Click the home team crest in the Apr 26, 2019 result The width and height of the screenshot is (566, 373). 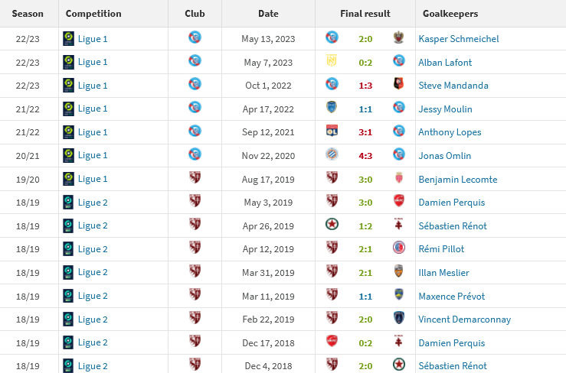point(332,225)
